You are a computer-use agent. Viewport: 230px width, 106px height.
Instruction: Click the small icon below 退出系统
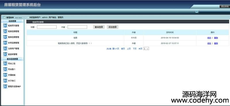pos(197,12)
